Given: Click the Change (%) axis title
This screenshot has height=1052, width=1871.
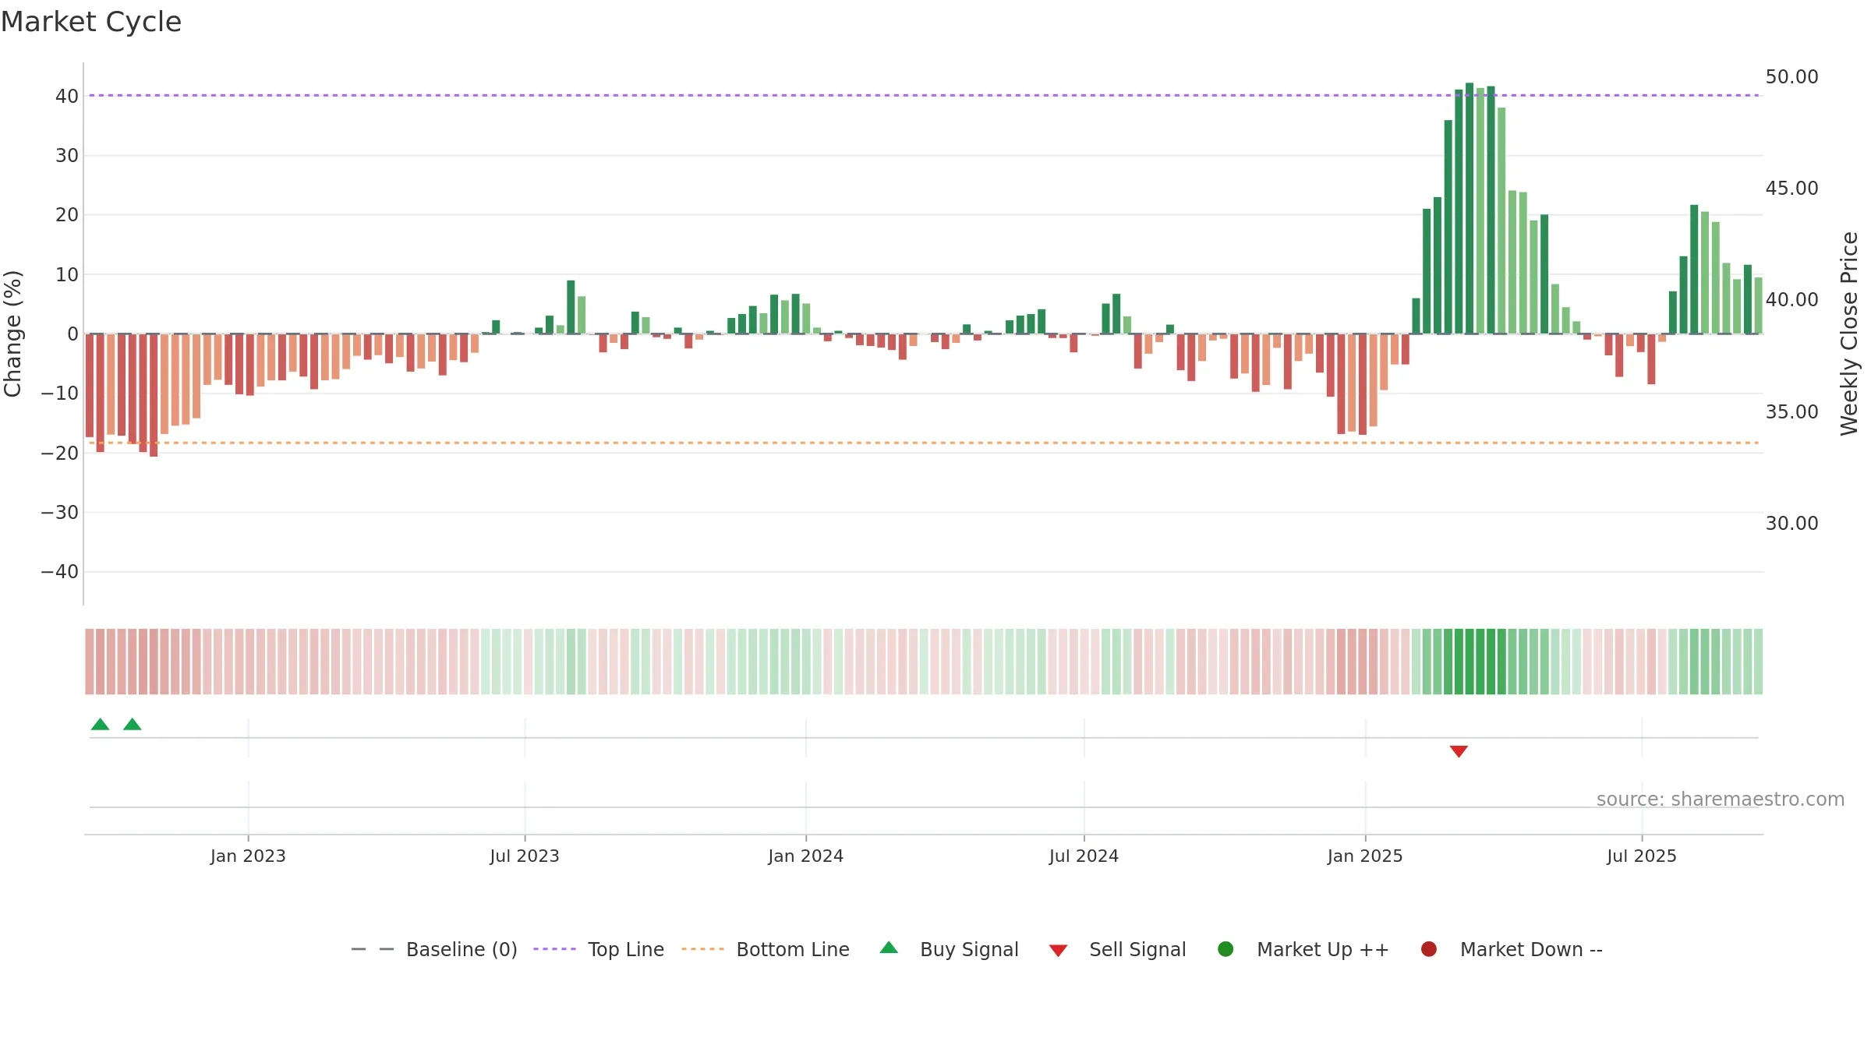Looking at the screenshot, I should 13,334.
